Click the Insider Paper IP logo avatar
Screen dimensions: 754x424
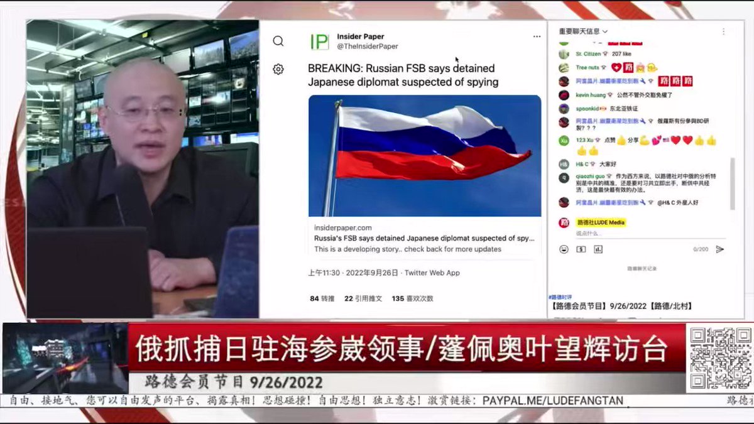click(x=319, y=42)
